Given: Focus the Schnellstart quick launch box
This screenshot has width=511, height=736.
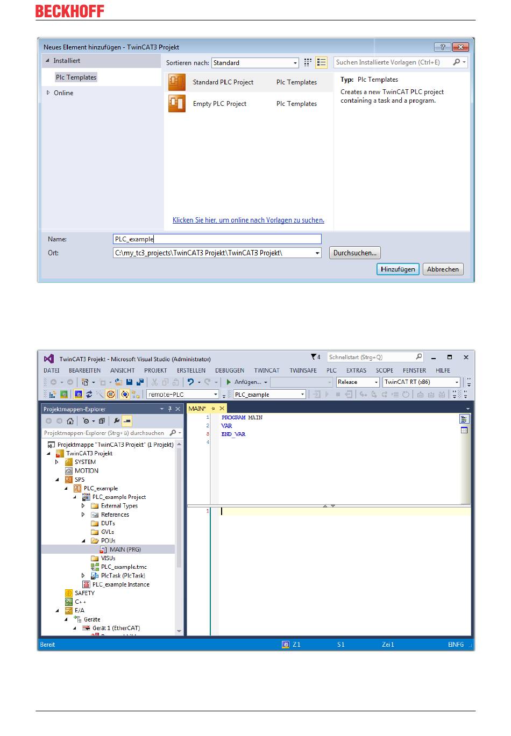Looking at the screenshot, I should [375, 357].
